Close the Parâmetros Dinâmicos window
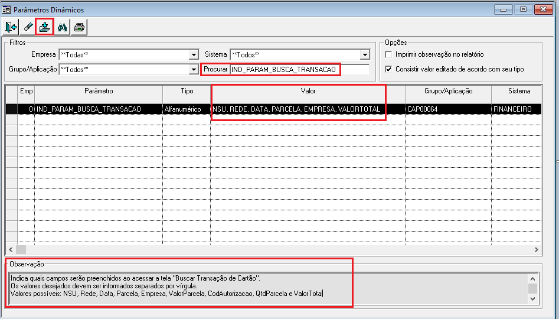 click(x=543, y=9)
